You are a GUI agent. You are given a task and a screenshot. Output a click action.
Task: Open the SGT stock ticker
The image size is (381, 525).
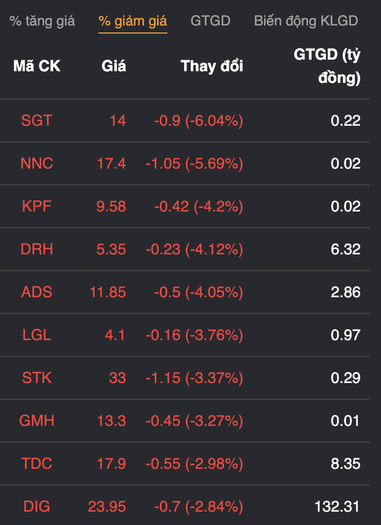pos(37,121)
